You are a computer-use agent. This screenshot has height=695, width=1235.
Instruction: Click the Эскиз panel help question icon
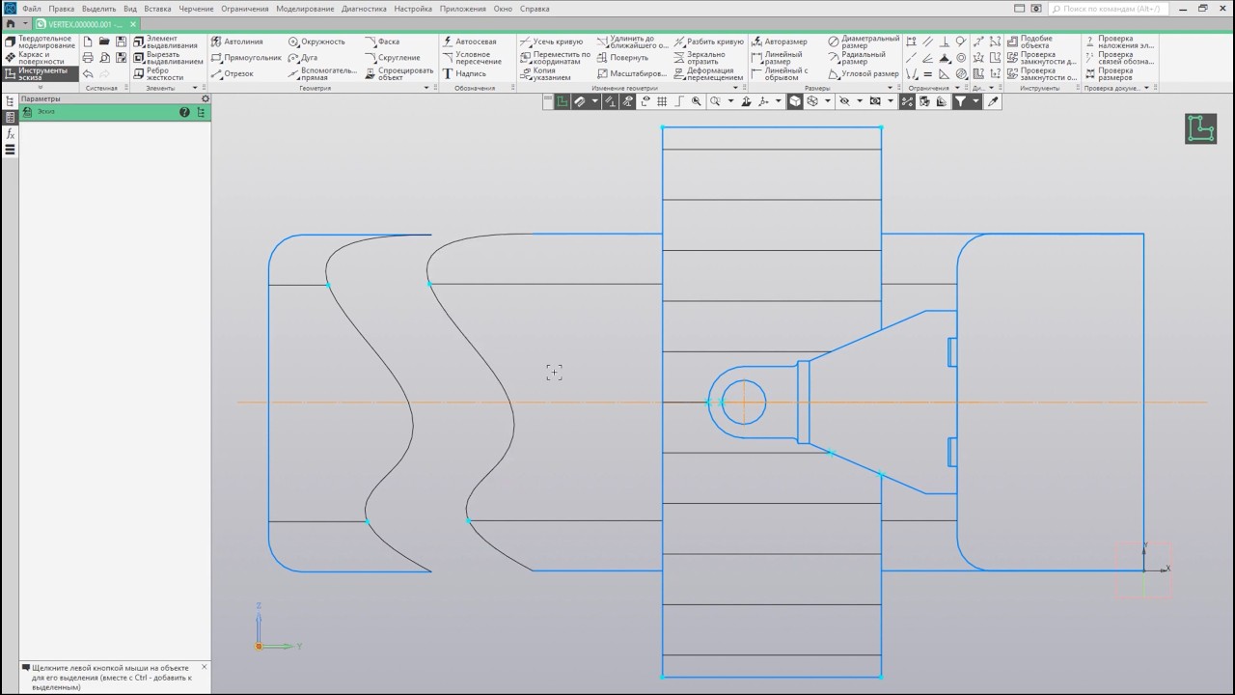[184, 112]
